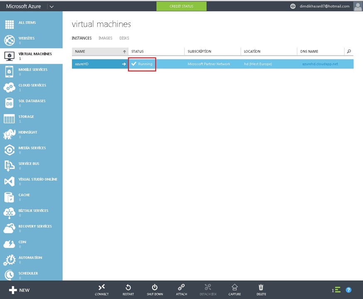Open the account menu for dimdikhasan87@hotmail.com
The image size is (363, 299).
(324, 6)
